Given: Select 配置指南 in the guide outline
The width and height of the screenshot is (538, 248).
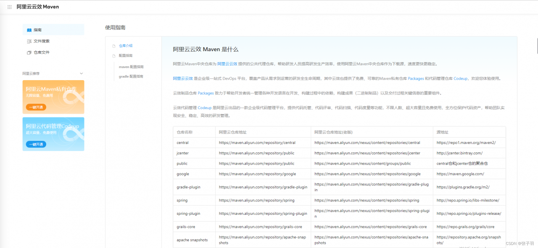Looking at the screenshot, I should click(126, 55).
